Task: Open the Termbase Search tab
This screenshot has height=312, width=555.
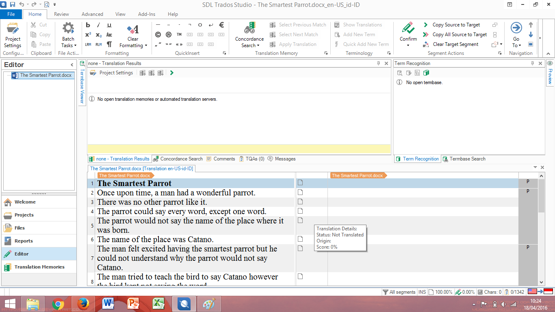Action: pos(464,159)
